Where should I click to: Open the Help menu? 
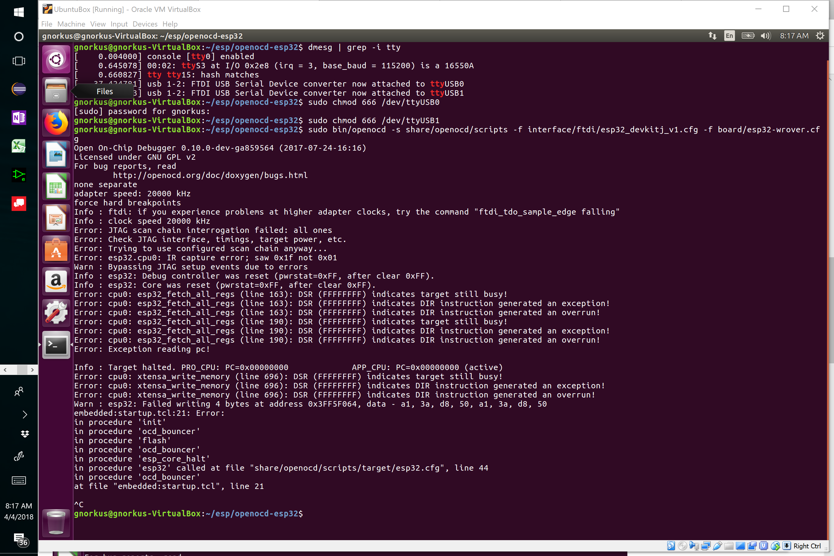(x=170, y=24)
